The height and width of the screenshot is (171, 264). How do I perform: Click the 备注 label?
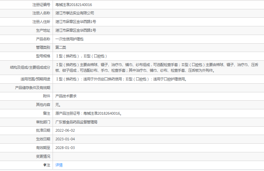coord(47,113)
